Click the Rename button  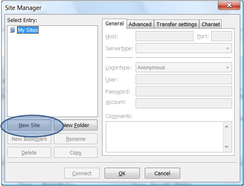(76, 139)
